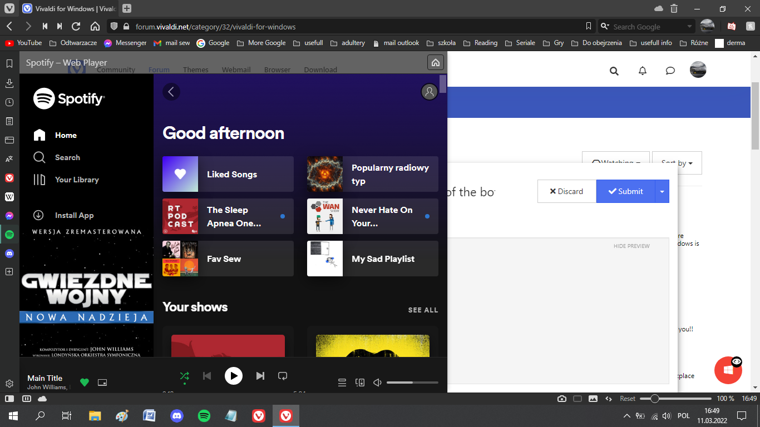The image size is (760, 427).
Task: Adjust the Spotify volume slider
Action: point(412,383)
